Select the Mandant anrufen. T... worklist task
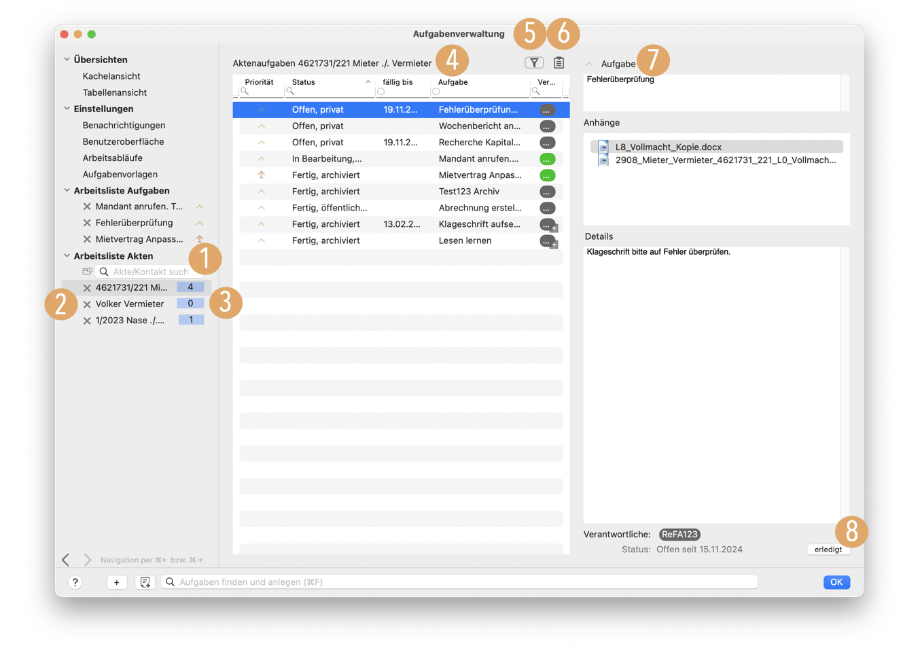Viewport: 920px width, 648px height. pos(139,206)
